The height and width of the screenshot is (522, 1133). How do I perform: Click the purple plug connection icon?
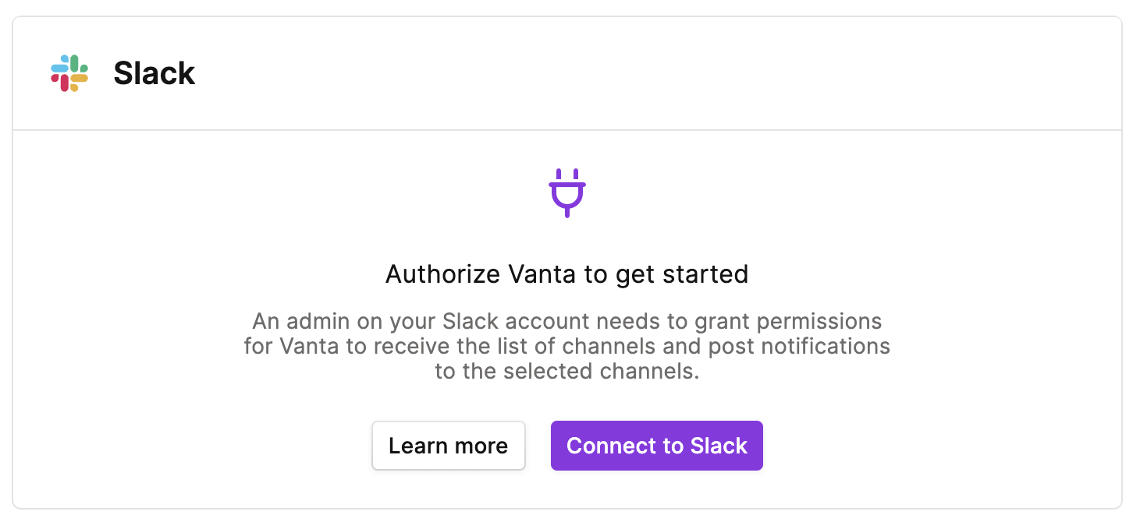click(567, 192)
